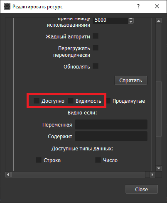
Task: Click the help question mark button
Action: pyautogui.click(x=138, y=6)
